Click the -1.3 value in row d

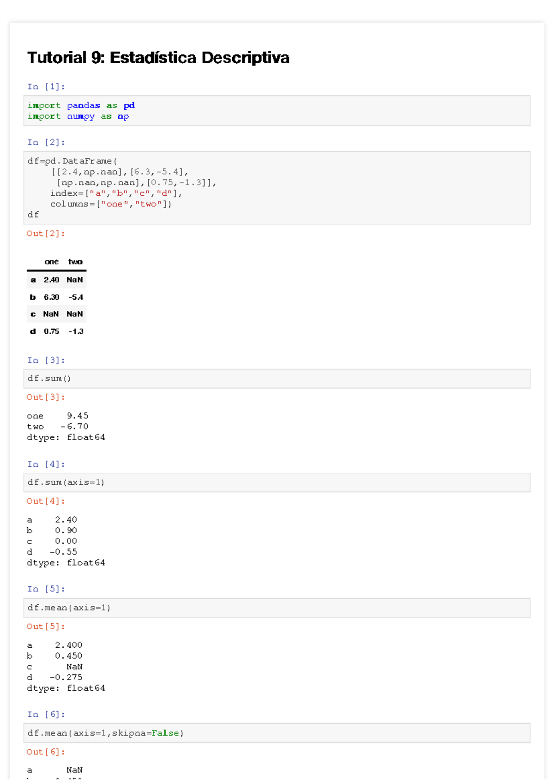(76, 332)
